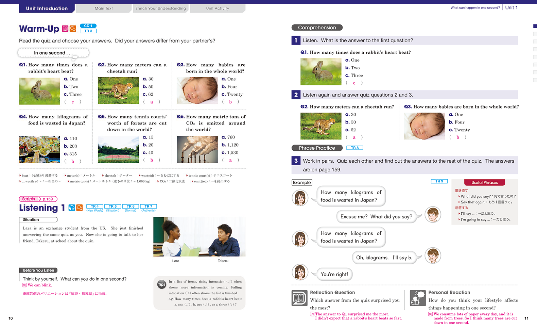Click the girl avatar beside "You're right!"

[x=300, y=272]
